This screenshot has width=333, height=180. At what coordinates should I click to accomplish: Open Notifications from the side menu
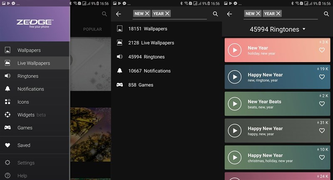click(x=35, y=89)
